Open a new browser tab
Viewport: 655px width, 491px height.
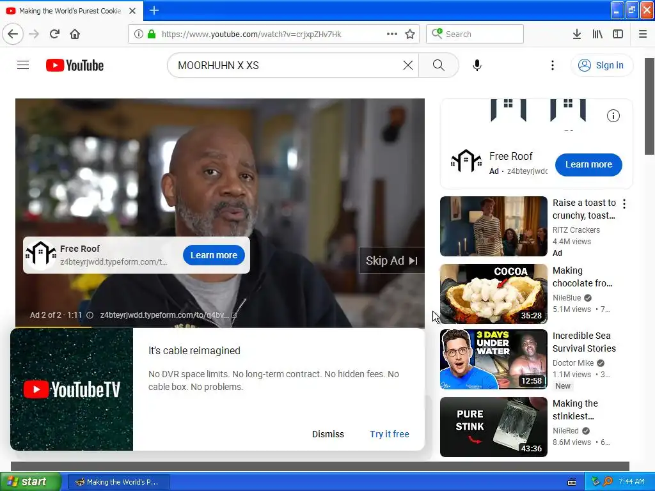click(154, 10)
